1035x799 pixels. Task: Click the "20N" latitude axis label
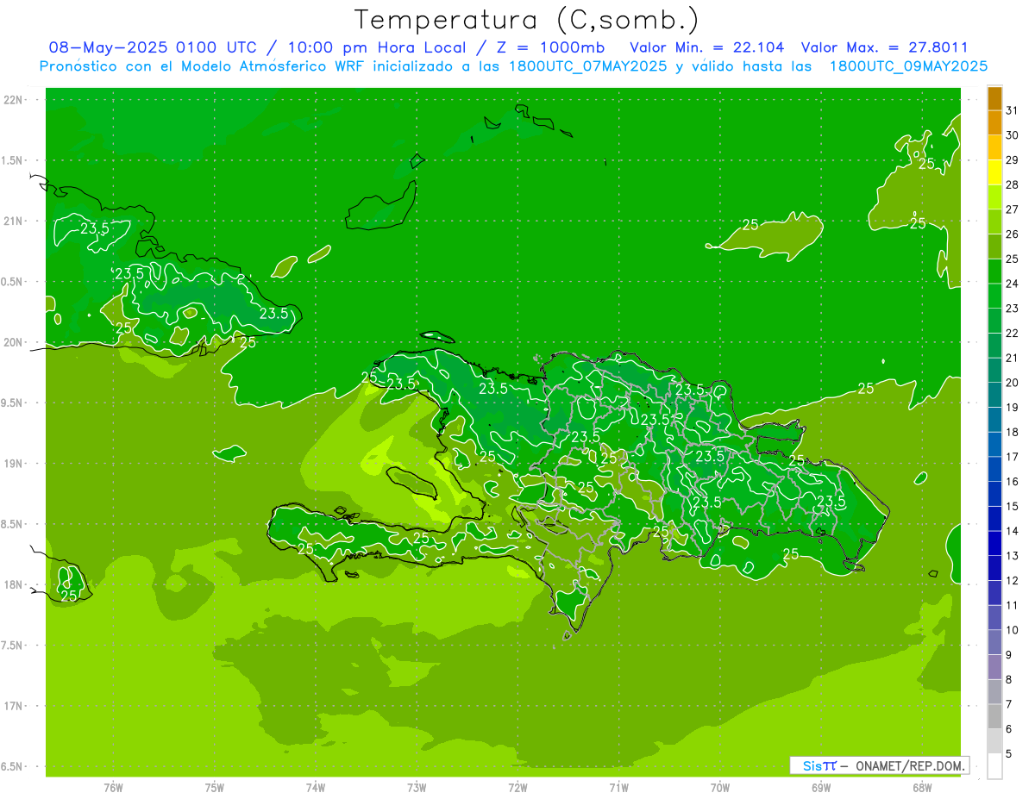click(15, 342)
